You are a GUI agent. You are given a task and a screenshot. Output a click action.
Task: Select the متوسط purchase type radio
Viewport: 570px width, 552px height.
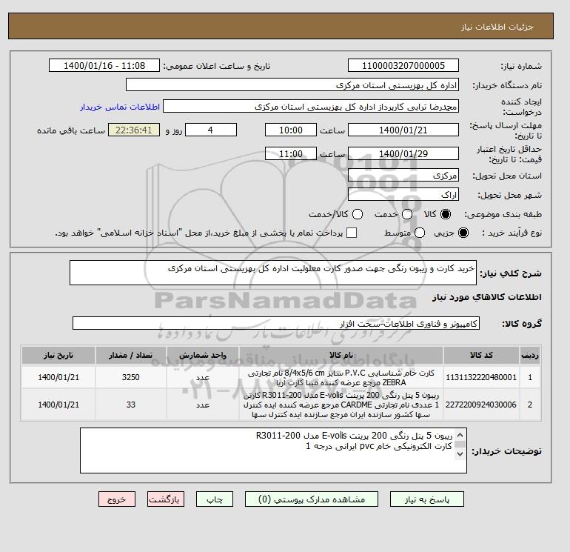click(420, 233)
